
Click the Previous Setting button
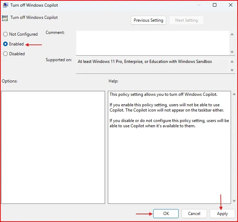click(148, 20)
